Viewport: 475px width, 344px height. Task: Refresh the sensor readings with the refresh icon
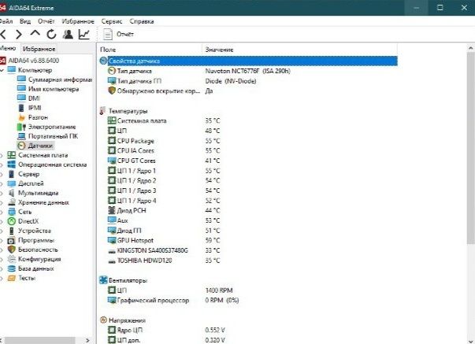[x=51, y=34]
